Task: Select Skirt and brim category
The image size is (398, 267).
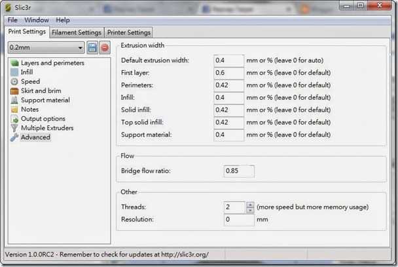Action: (41, 91)
